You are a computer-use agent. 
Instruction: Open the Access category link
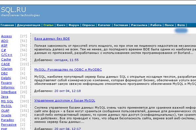(6, 36)
